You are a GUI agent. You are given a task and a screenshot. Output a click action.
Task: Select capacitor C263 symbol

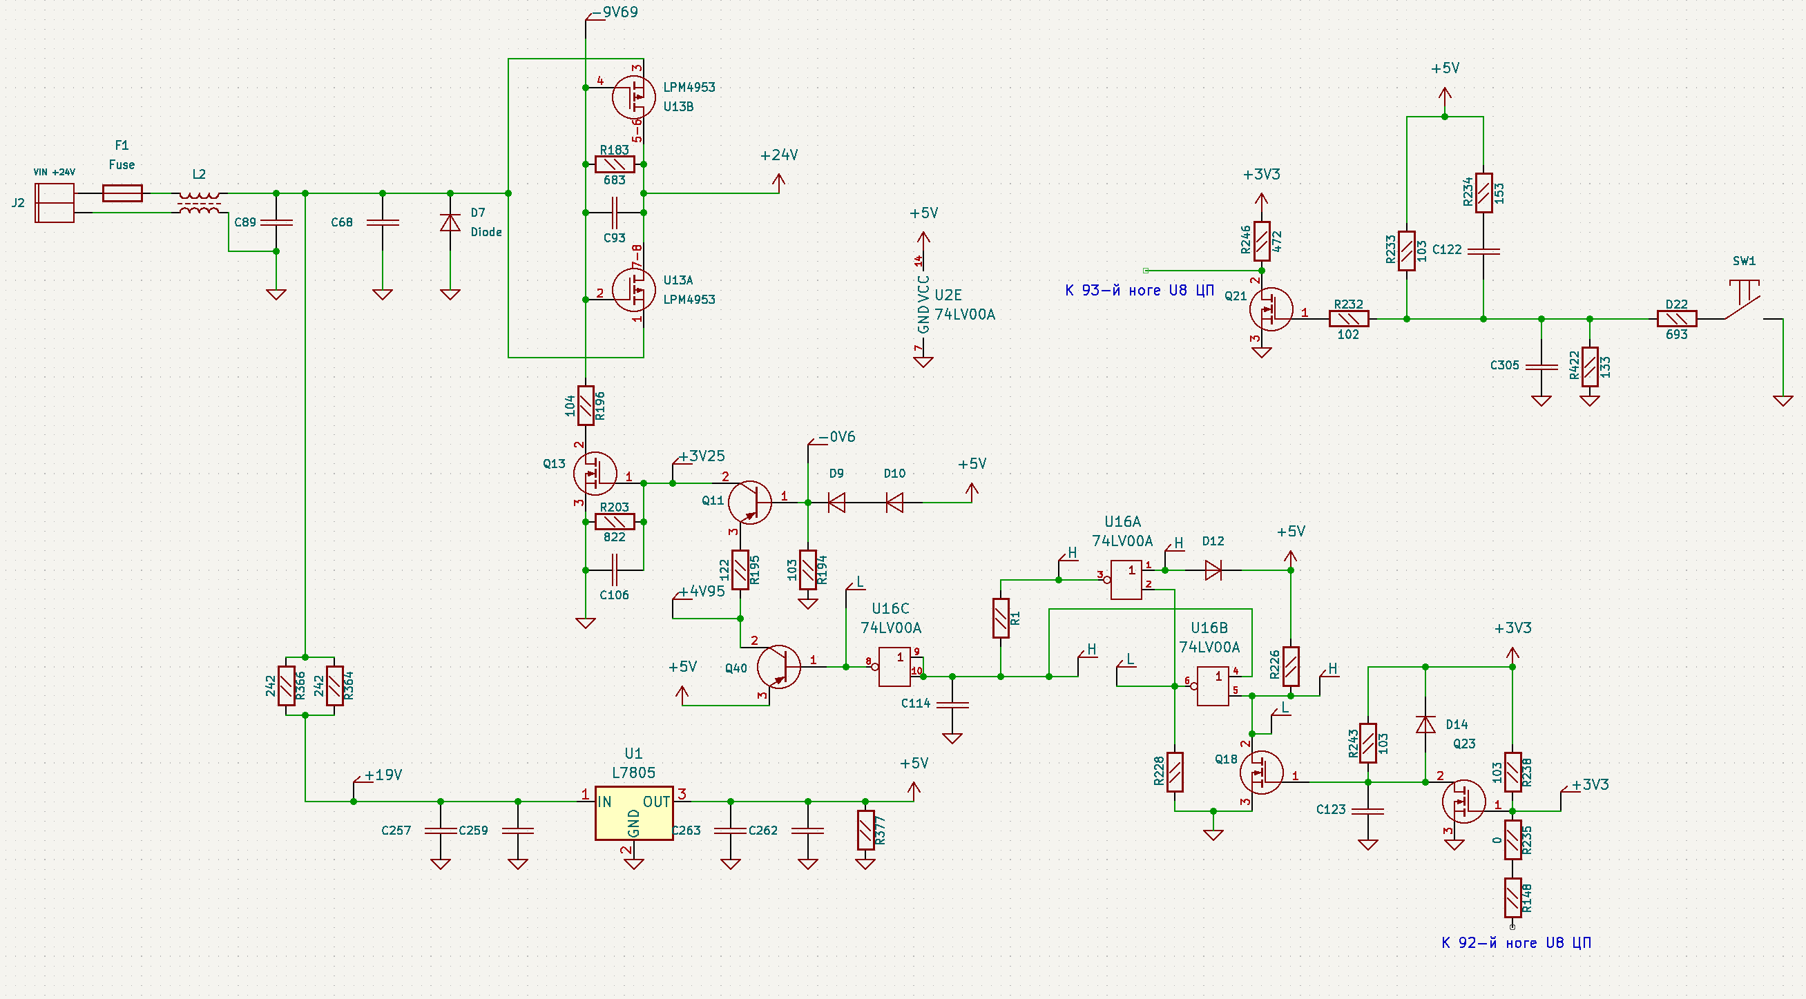731,830
